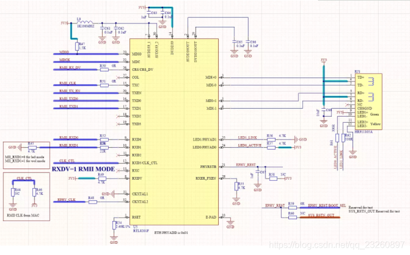Select the 22R resistor on the RXD1 line

point(104,147)
